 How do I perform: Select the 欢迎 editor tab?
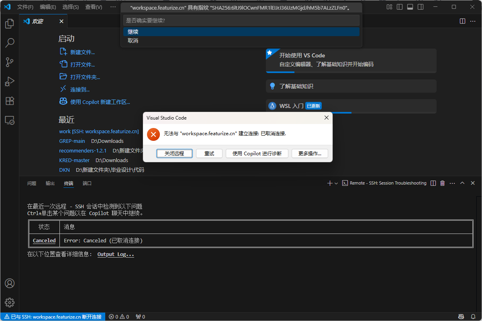[43, 21]
